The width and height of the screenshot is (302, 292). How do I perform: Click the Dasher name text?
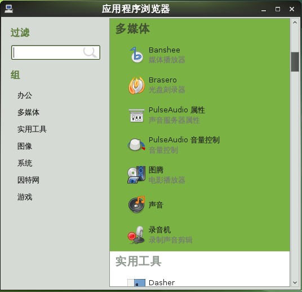pyautogui.click(x=162, y=283)
